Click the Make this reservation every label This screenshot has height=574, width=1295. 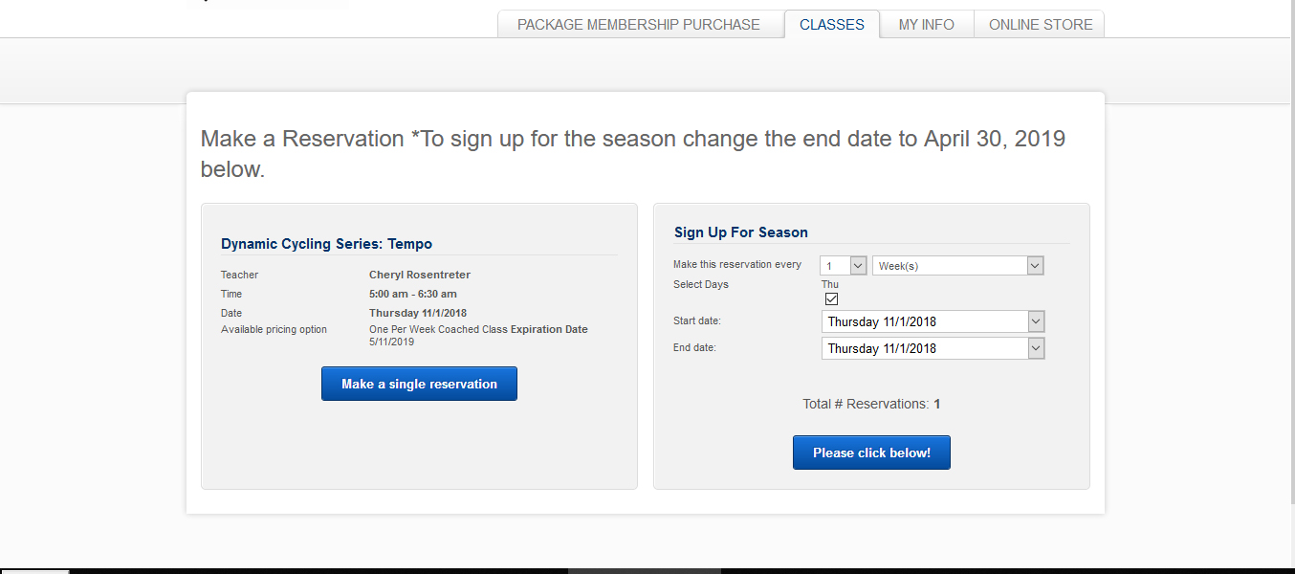coord(736,264)
